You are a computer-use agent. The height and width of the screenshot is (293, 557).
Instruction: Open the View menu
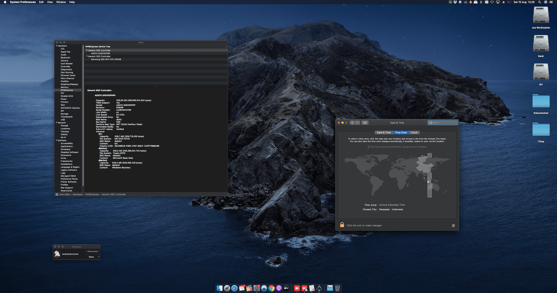(50, 2)
